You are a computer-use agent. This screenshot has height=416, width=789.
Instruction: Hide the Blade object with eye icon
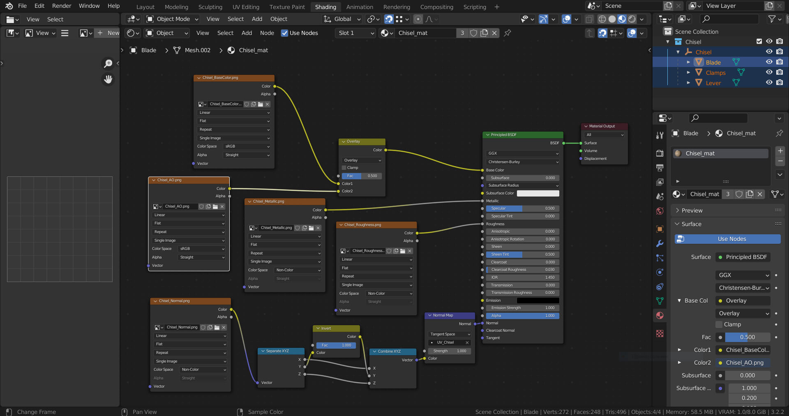click(x=769, y=62)
